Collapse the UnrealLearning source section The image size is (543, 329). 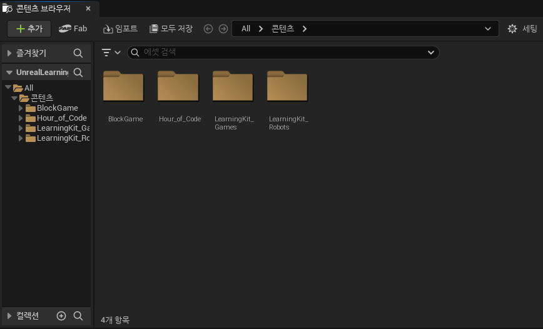(x=9, y=73)
